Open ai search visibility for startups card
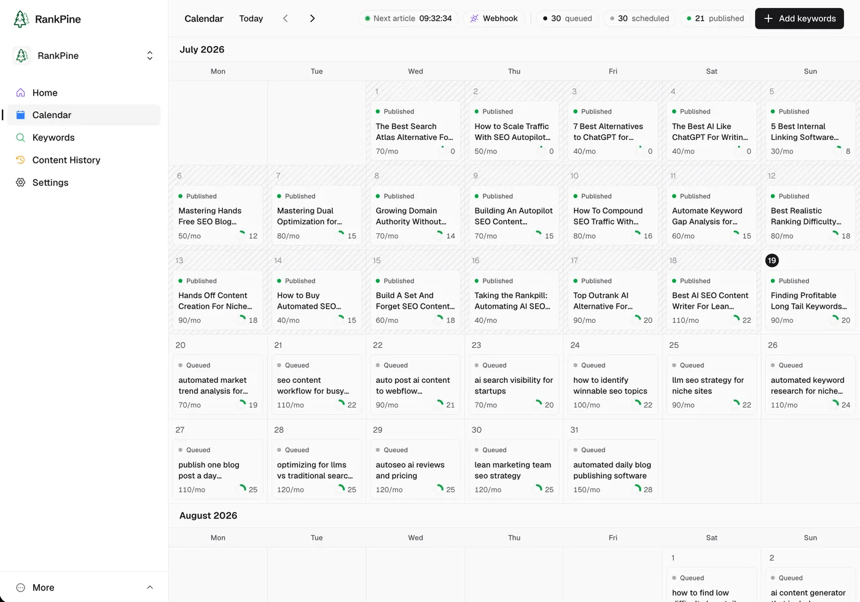Viewport: 860px width, 602px height. 514,385
